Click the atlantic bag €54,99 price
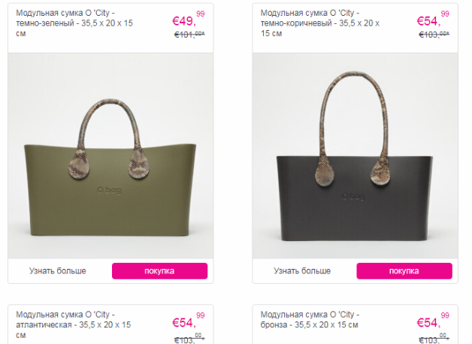 pyautogui.click(x=189, y=321)
